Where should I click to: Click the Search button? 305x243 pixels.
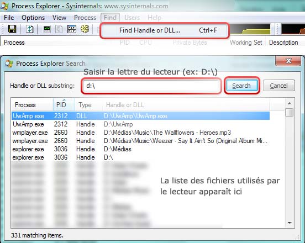[241, 86]
